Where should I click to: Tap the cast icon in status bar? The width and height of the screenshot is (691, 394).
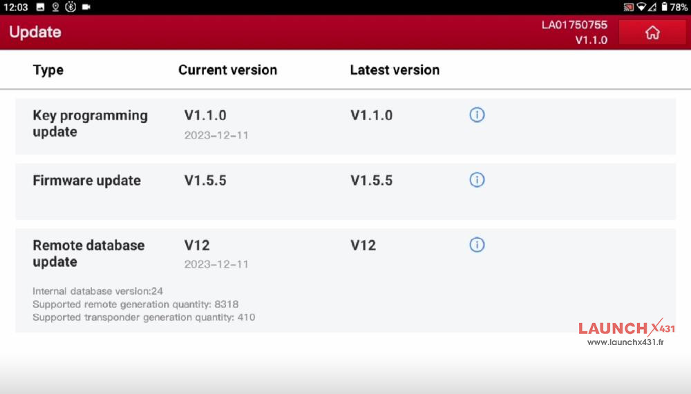point(628,7)
